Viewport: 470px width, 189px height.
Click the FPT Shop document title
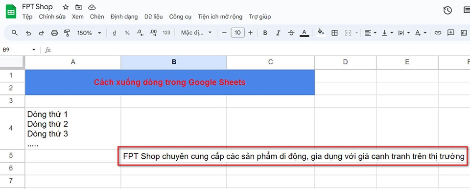[37, 6]
